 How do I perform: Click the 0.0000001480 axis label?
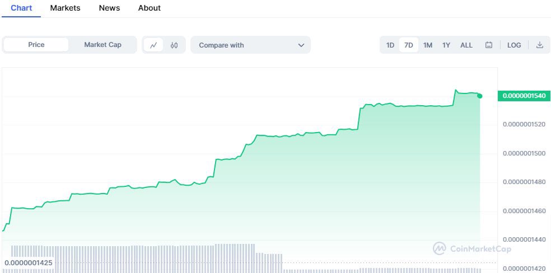(524, 182)
